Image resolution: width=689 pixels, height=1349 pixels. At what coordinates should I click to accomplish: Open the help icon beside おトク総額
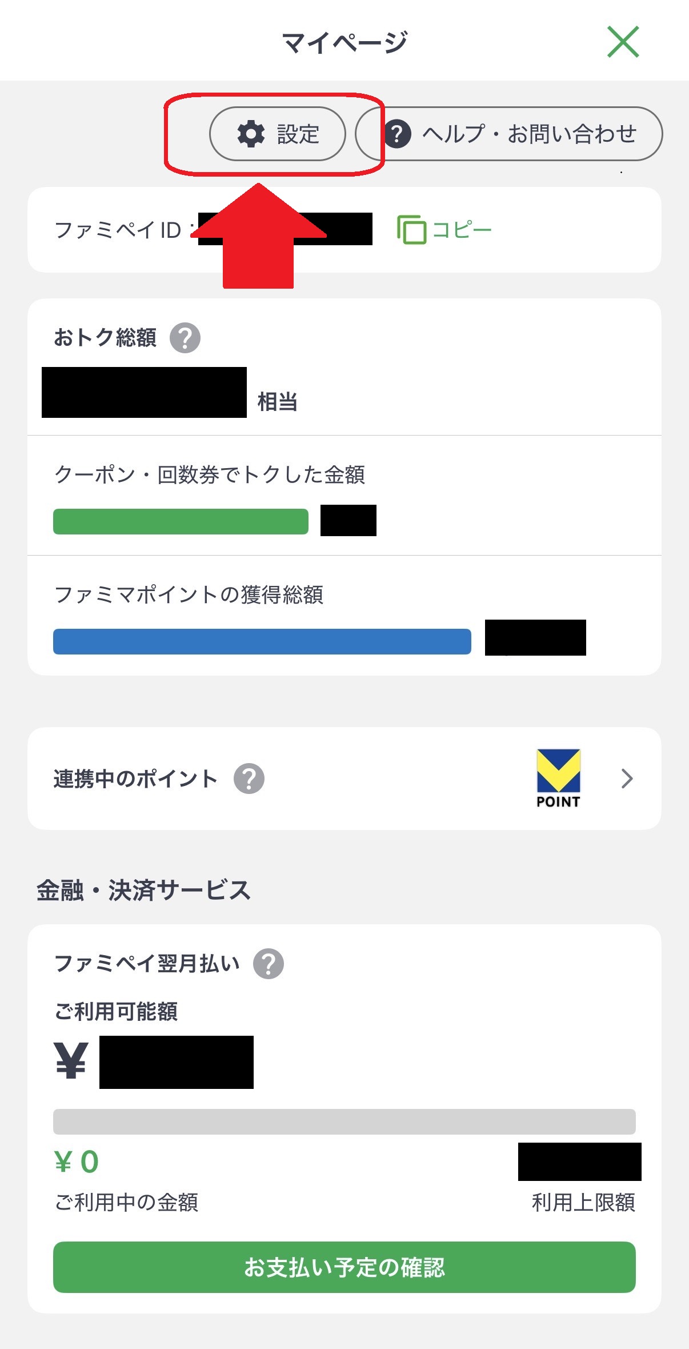point(185,338)
